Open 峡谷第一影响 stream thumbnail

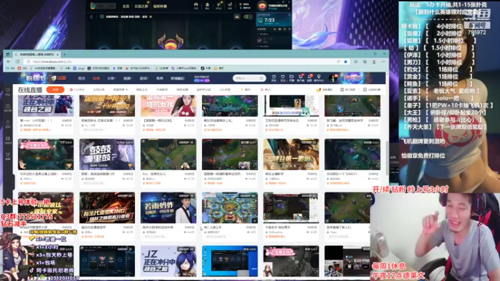291,154
